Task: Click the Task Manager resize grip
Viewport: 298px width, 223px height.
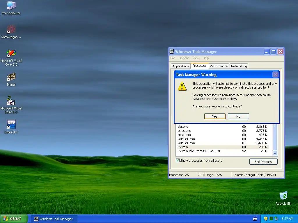Action: coord(283,176)
